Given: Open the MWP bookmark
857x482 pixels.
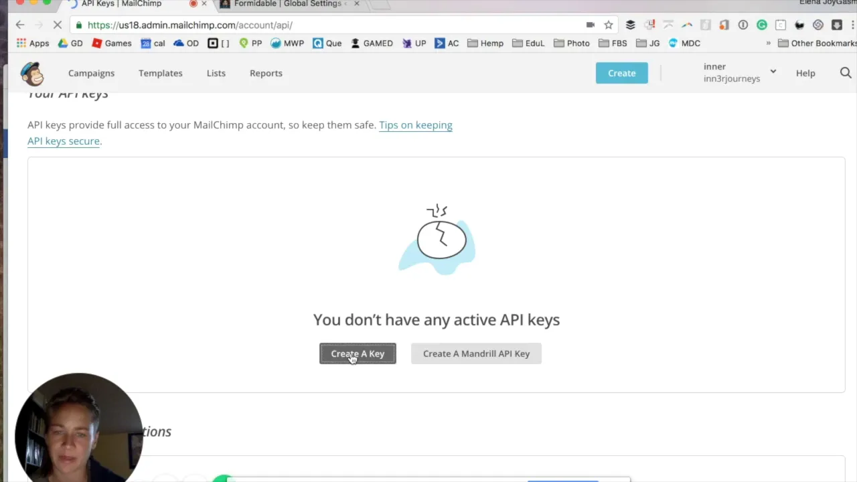Looking at the screenshot, I should [287, 43].
